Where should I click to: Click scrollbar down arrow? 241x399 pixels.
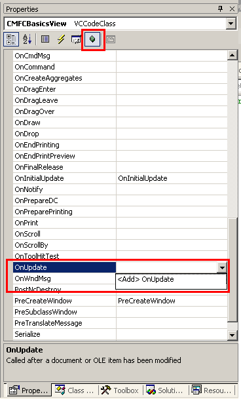pos(232,335)
